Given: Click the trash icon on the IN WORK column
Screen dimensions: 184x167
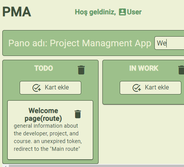Looking at the screenshot, I should (181, 70).
